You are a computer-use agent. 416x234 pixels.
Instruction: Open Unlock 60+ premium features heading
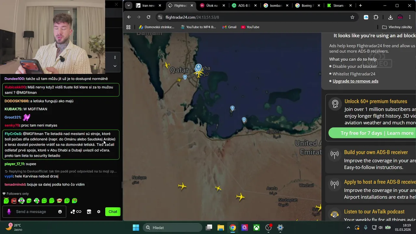coord(376,101)
